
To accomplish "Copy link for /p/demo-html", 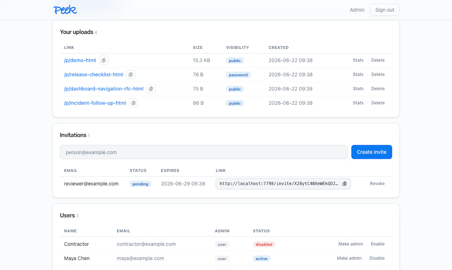I will (104, 60).
